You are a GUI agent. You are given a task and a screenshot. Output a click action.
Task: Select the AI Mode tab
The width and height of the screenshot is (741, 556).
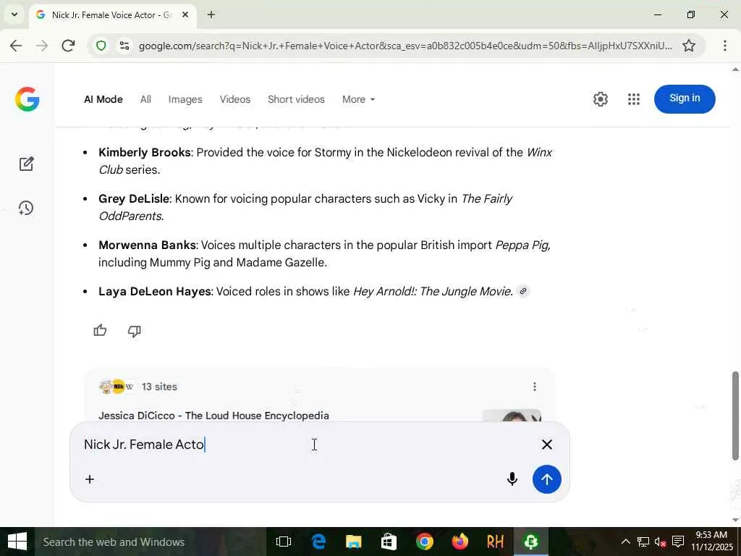pyautogui.click(x=103, y=99)
